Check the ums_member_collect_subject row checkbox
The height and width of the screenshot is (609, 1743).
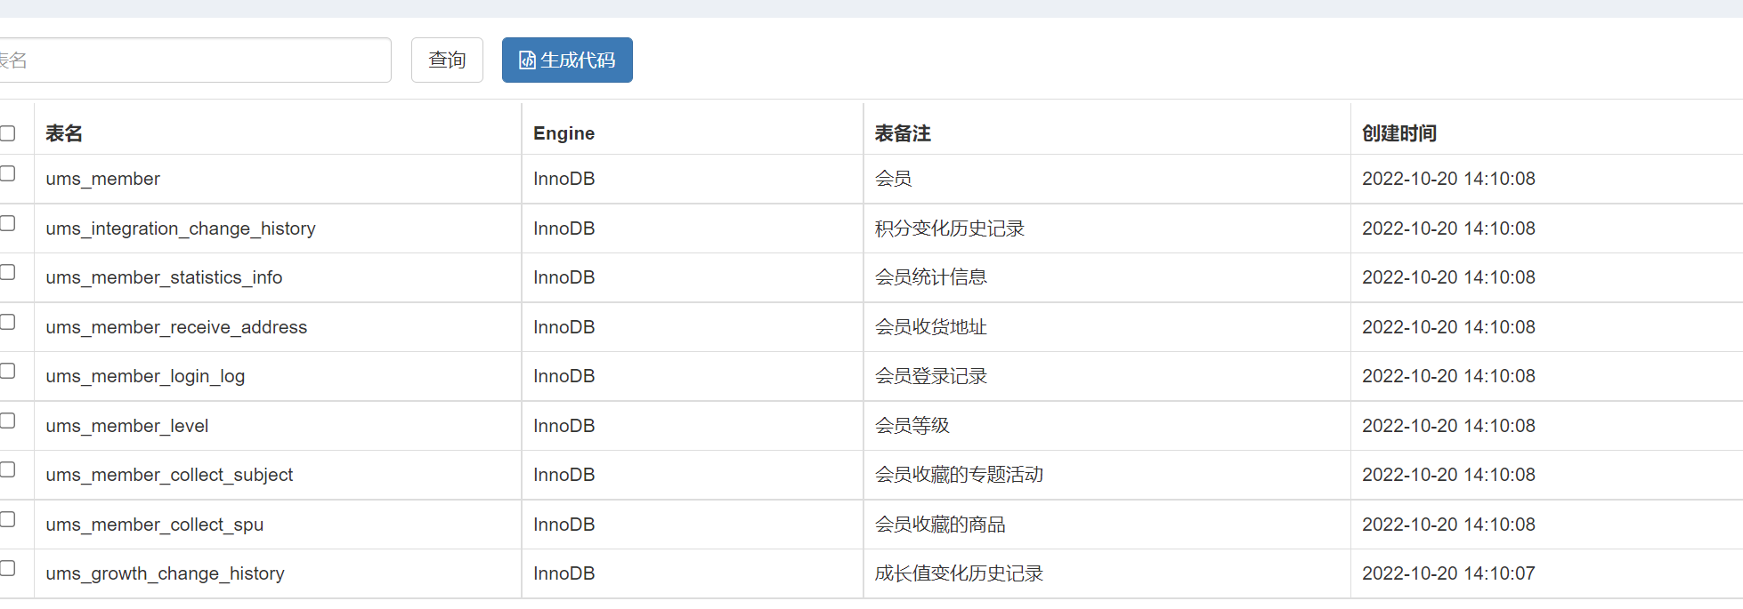click(7, 469)
